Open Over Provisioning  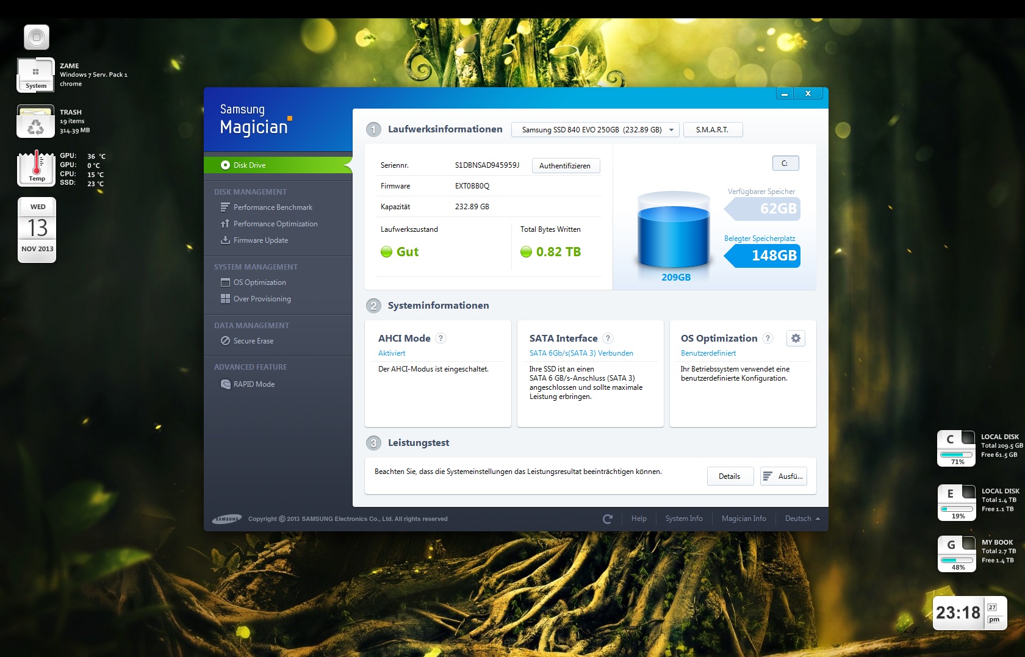[262, 299]
